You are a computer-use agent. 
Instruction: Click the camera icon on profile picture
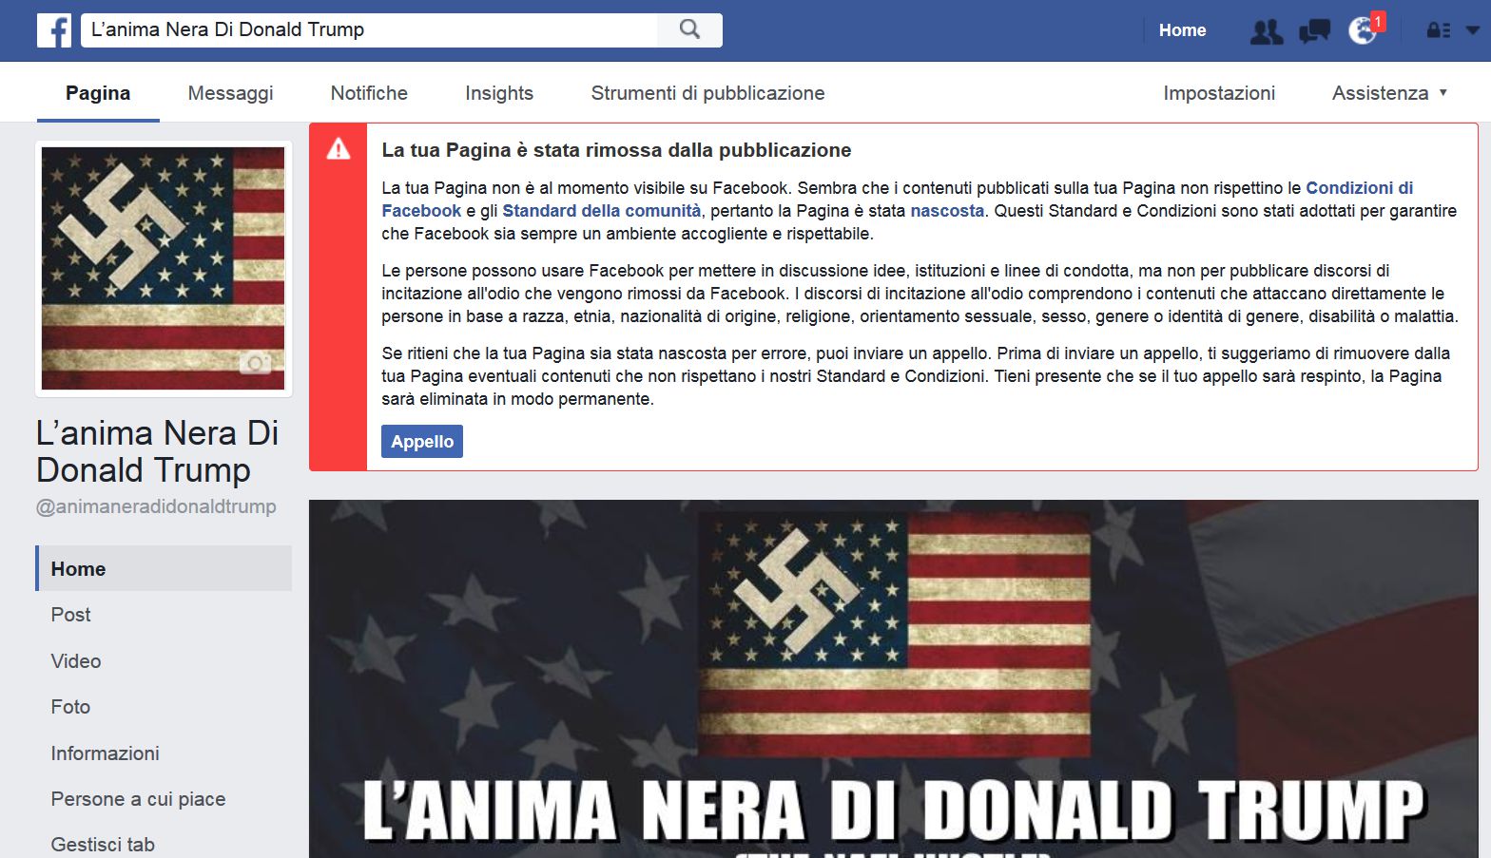255,363
